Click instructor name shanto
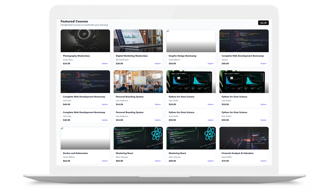 click(x=224, y=59)
